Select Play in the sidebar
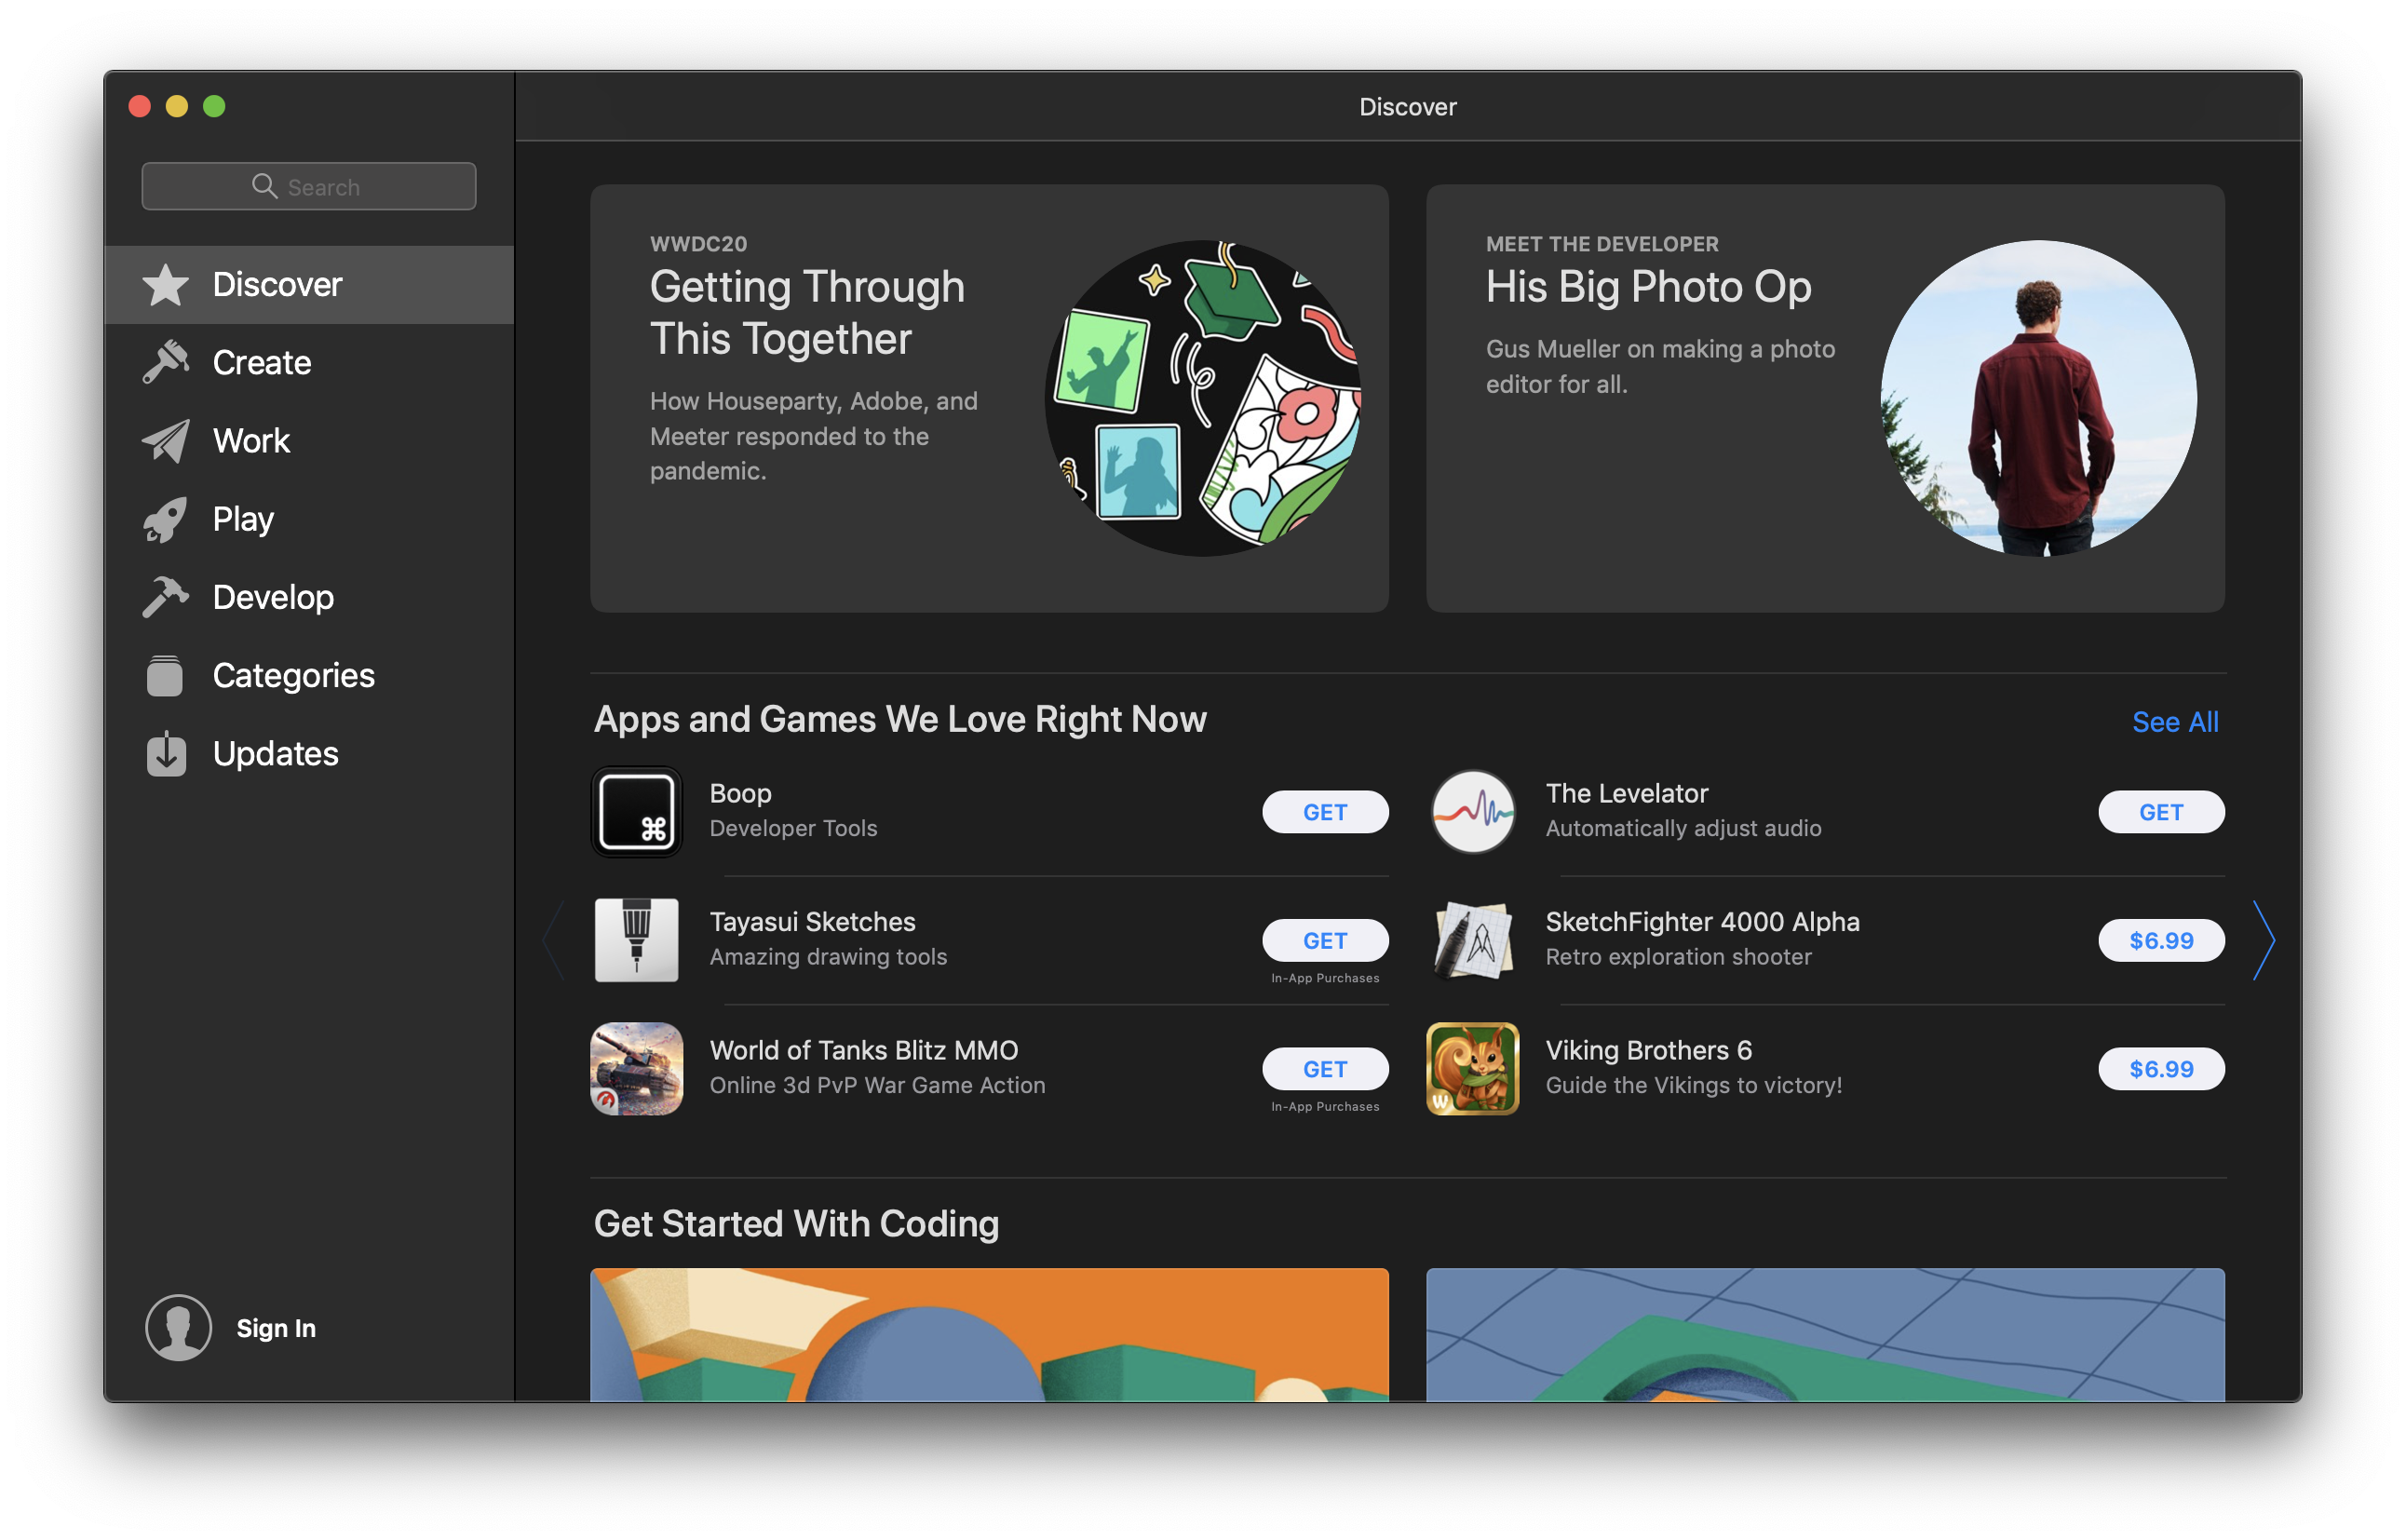 [309, 519]
